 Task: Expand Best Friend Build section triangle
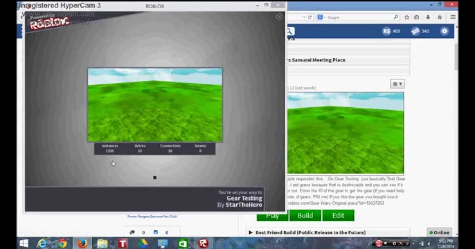coord(251,232)
